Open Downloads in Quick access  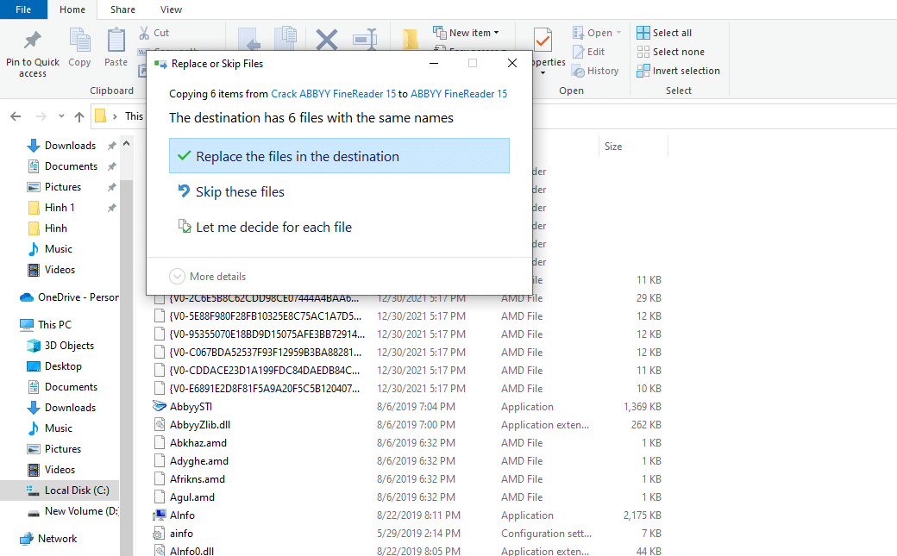[x=71, y=146]
